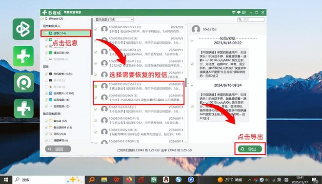Open the 13:41 clock on the taskbar
Screen dimensions: 322x184
tap(300, 180)
